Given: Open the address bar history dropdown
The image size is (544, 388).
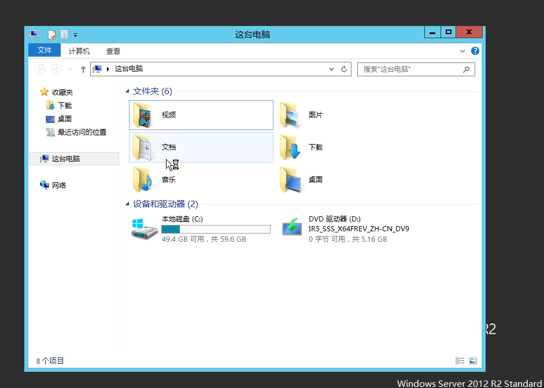Looking at the screenshot, I should coord(331,69).
